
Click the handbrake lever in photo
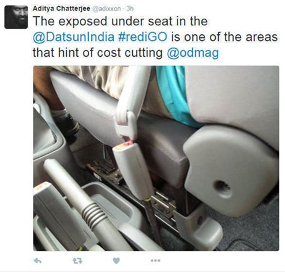pos(84,203)
